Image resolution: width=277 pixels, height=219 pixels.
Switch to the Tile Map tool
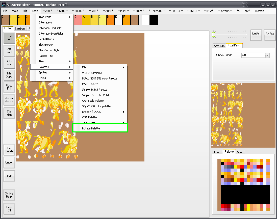point(9,113)
